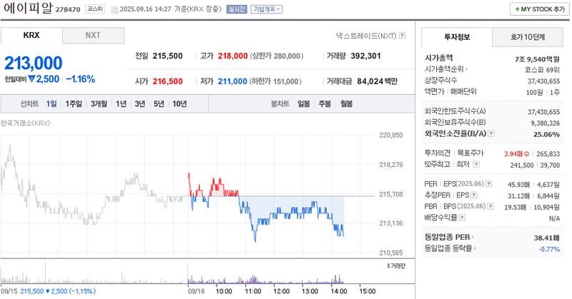
Task: Open the 시가총액순위 link
Action: [x=446, y=69]
